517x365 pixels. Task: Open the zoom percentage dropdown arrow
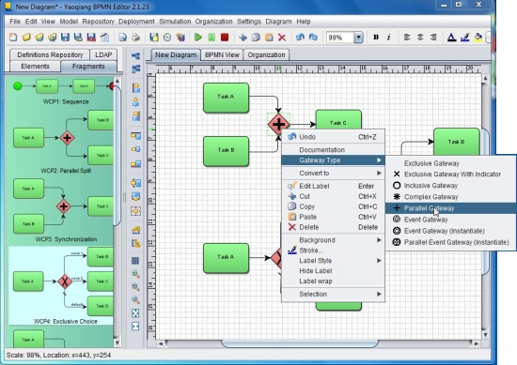pyautogui.click(x=358, y=38)
